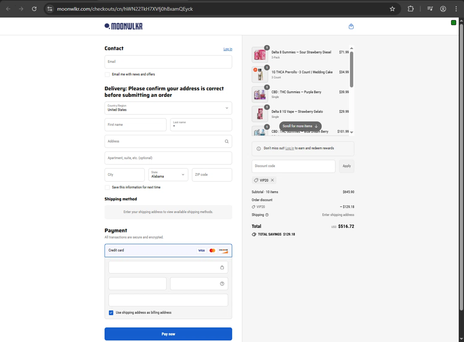Click the Visa card logo

tap(201, 251)
